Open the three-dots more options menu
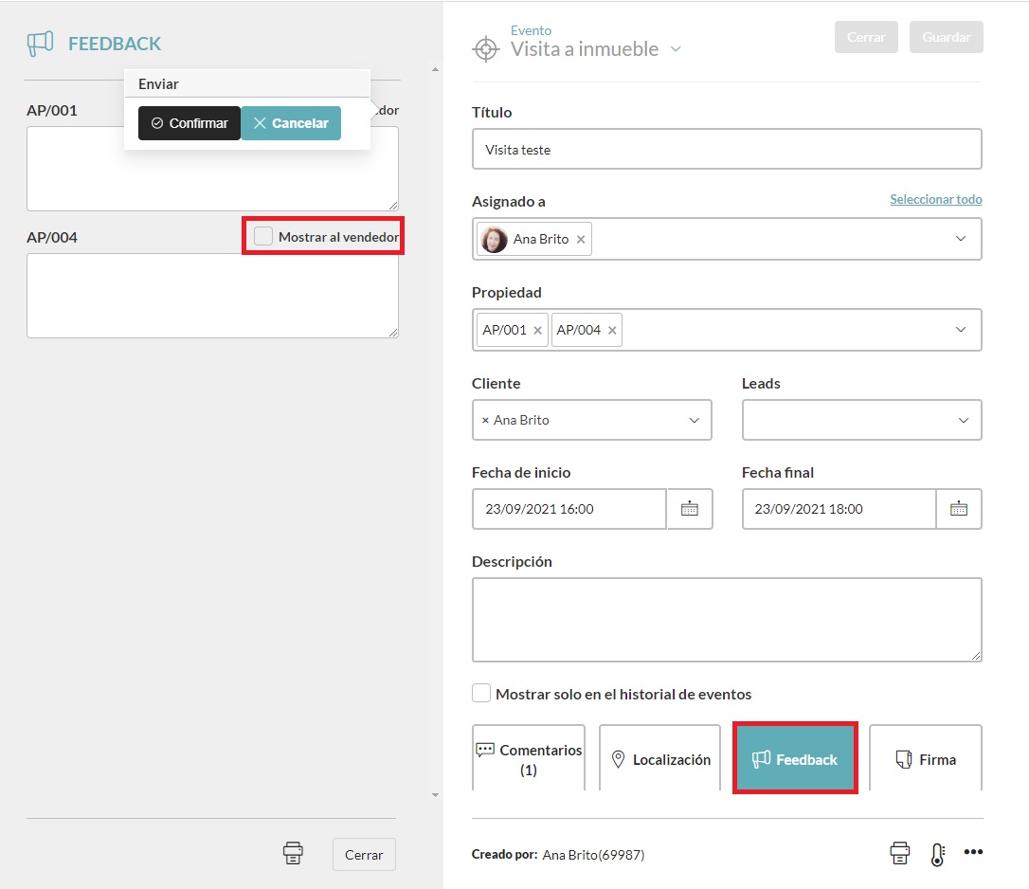Image resolution: width=1029 pixels, height=889 pixels. pos(973,852)
